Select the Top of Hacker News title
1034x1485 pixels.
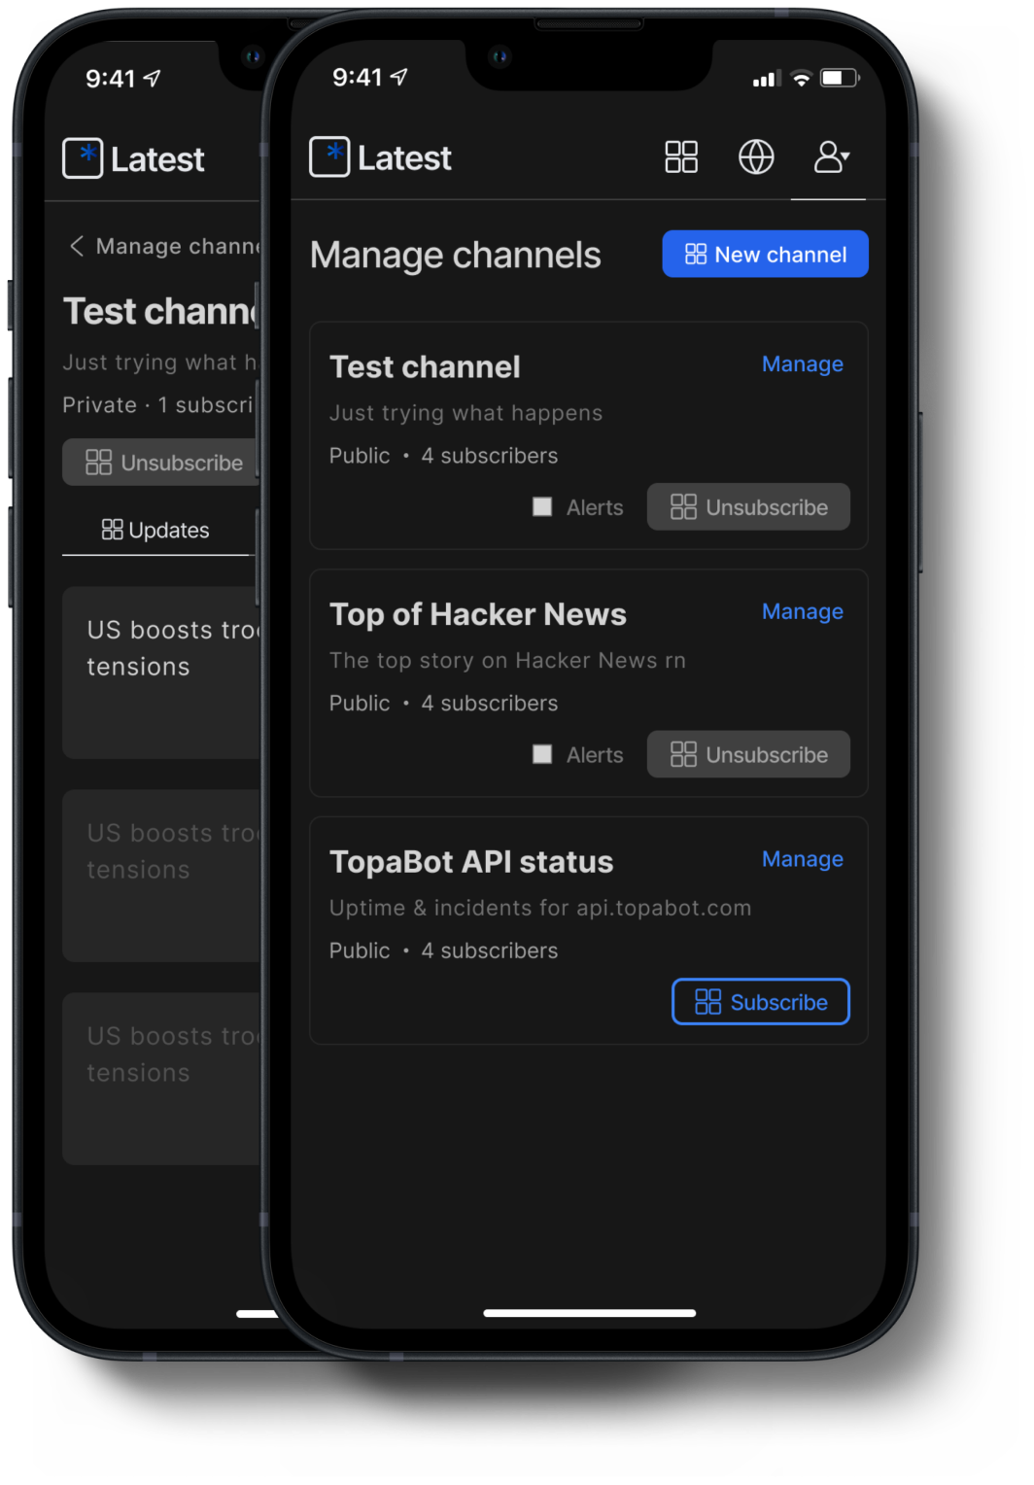click(x=477, y=615)
